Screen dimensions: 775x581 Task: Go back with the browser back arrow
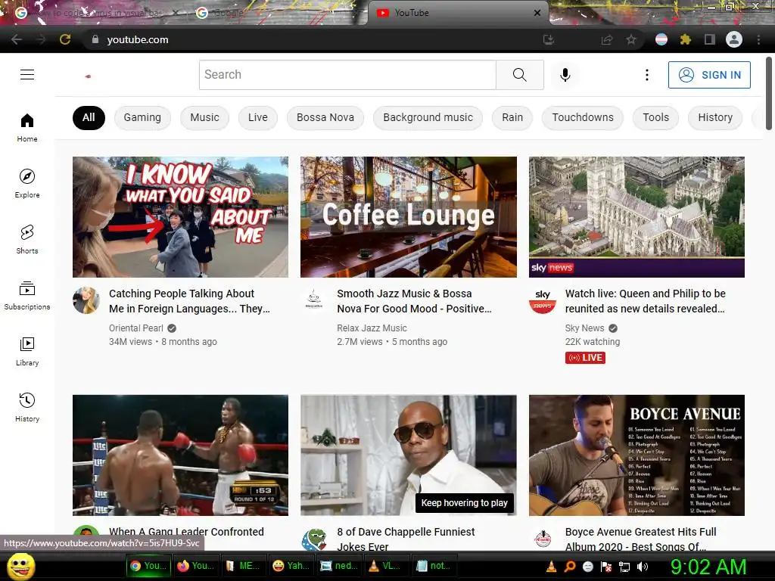point(17,39)
